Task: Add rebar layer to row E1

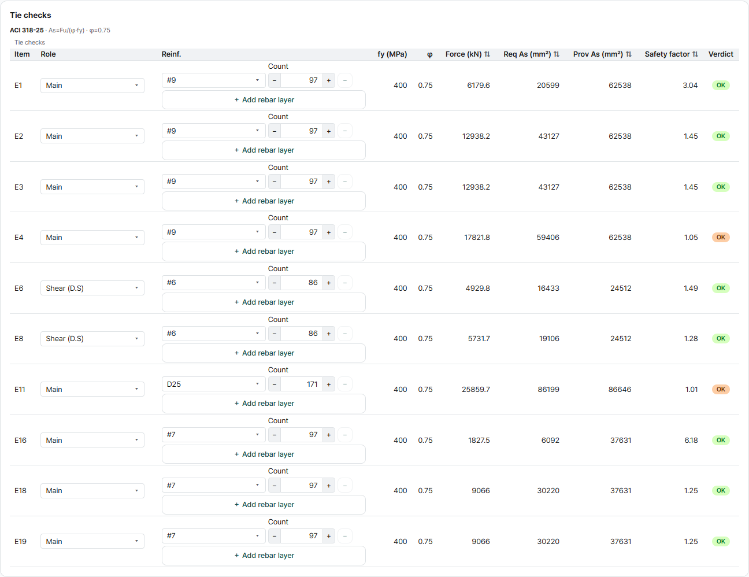Action: (264, 100)
